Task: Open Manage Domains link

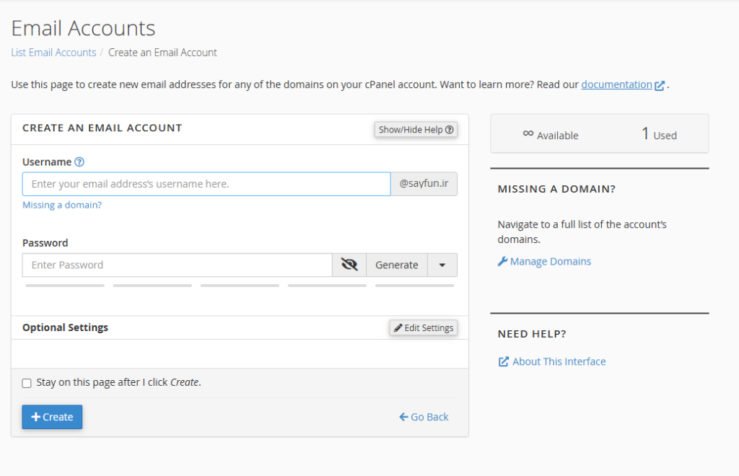Action: 544,261
